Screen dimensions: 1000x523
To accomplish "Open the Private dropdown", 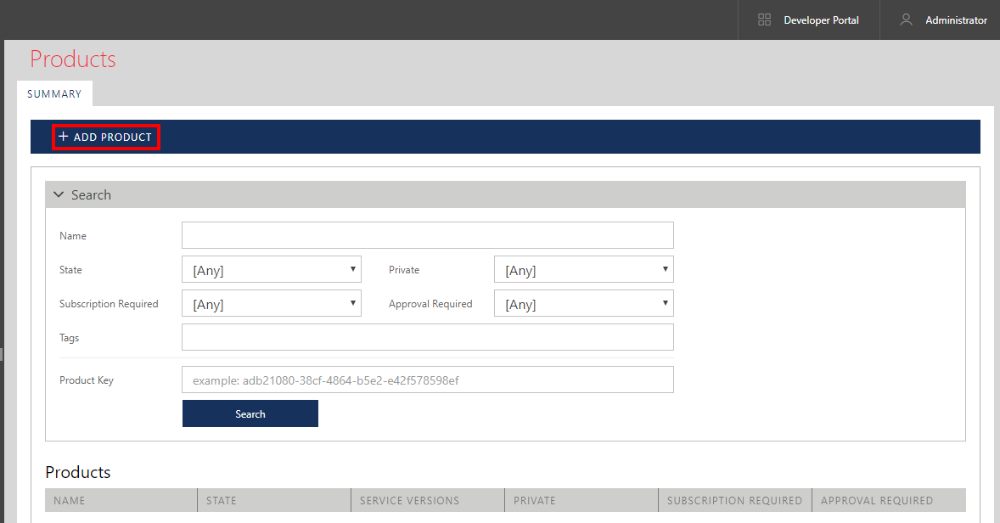I will pos(583,269).
